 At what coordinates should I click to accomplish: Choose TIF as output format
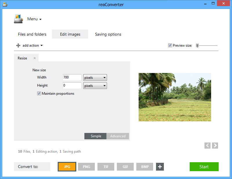click(106, 167)
